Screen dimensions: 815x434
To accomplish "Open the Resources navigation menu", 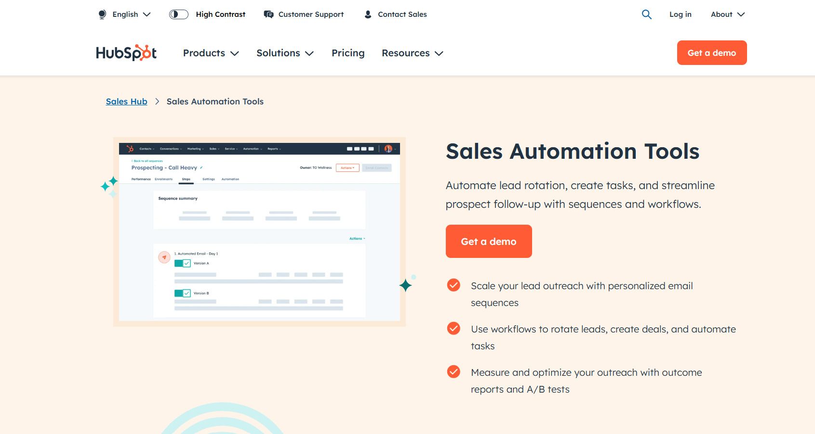I will pos(412,53).
